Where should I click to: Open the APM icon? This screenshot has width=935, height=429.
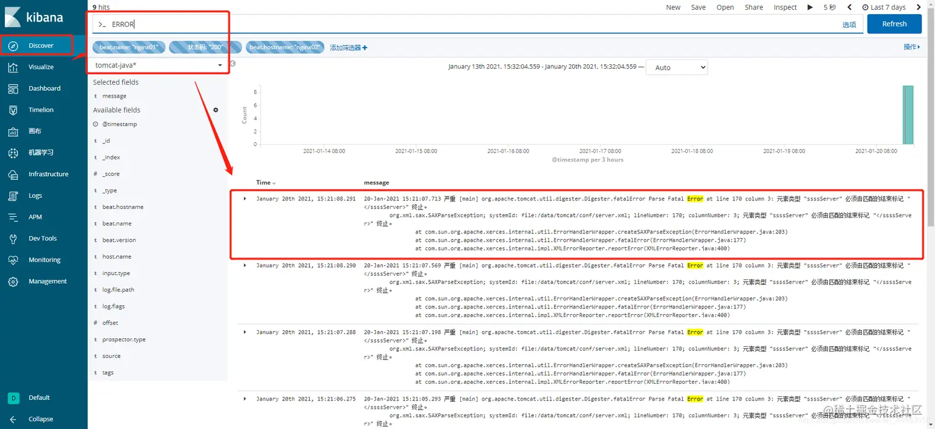tap(13, 217)
